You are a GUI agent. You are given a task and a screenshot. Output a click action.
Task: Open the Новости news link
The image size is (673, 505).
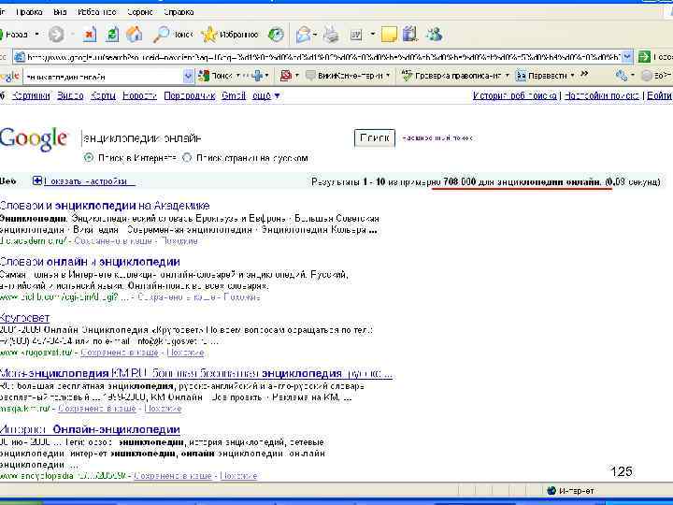click(139, 95)
